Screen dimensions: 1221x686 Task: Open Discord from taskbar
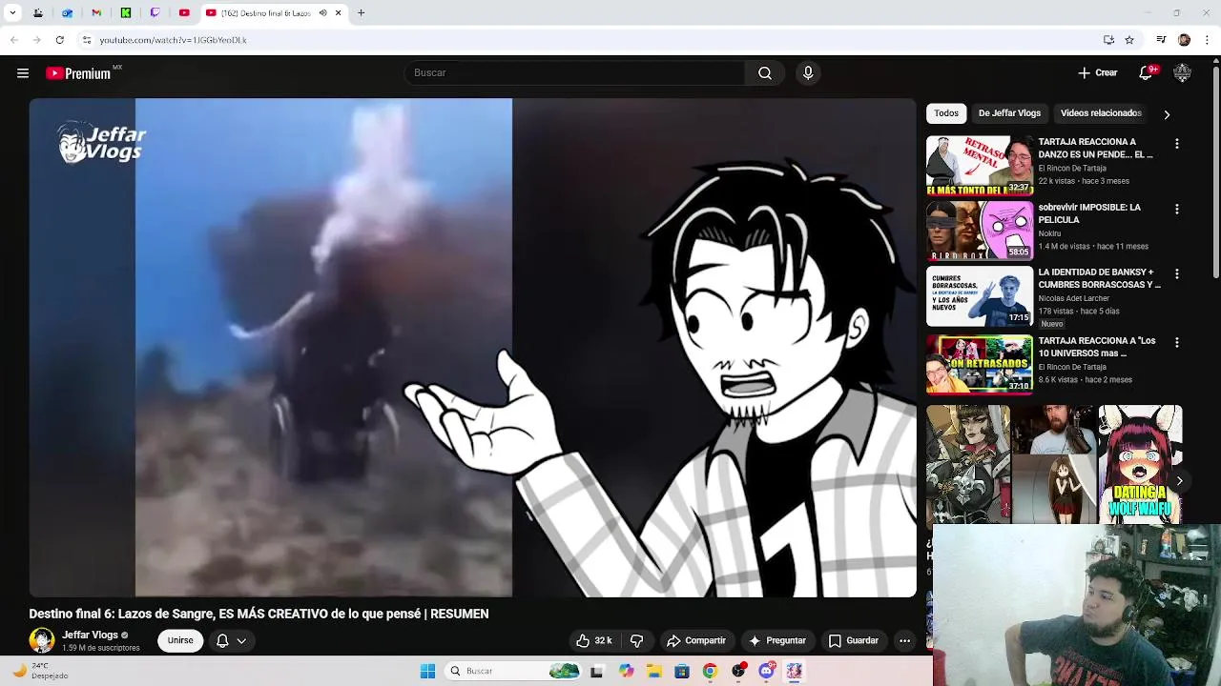[x=766, y=672]
